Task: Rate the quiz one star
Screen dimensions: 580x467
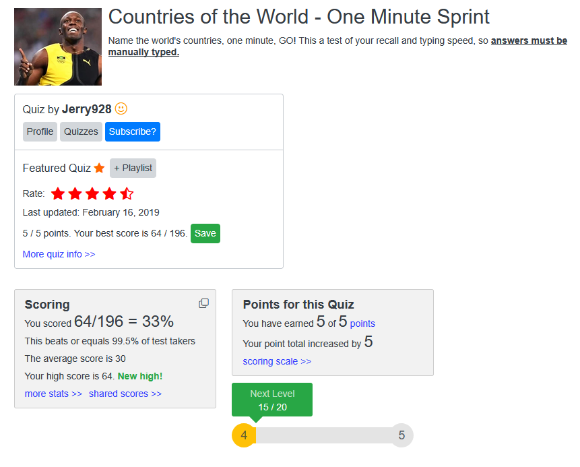Action: click(58, 193)
